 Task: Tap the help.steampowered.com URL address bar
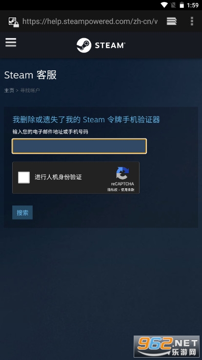[x=90, y=22]
